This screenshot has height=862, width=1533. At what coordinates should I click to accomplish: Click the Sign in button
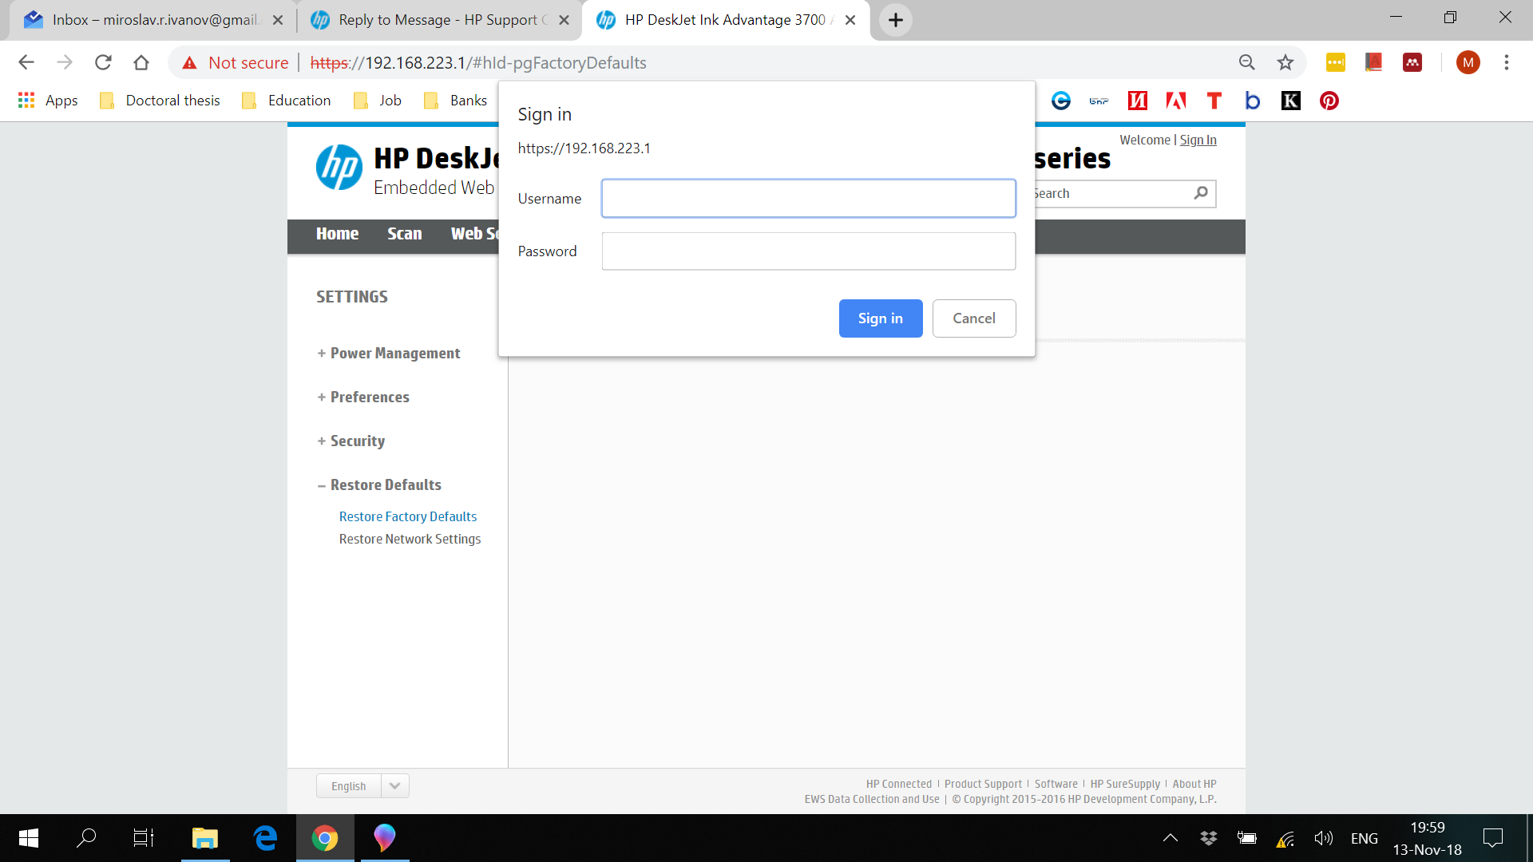coord(880,318)
